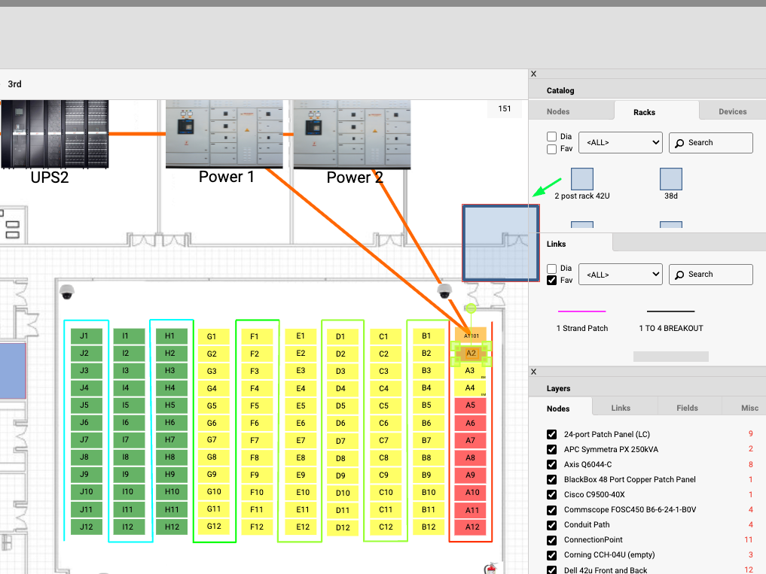This screenshot has width=766, height=574.
Task: Click the left security camera on floor plan
Action: pyautogui.click(x=67, y=292)
